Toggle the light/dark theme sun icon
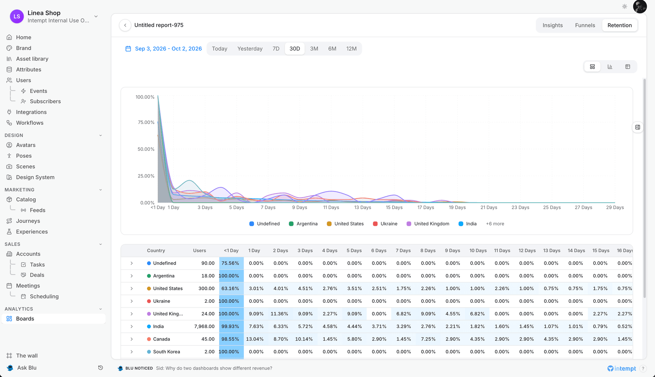The height and width of the screenshot is (377, 655). (625, 6)
